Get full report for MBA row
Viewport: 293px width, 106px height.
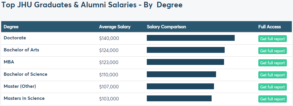273,63
